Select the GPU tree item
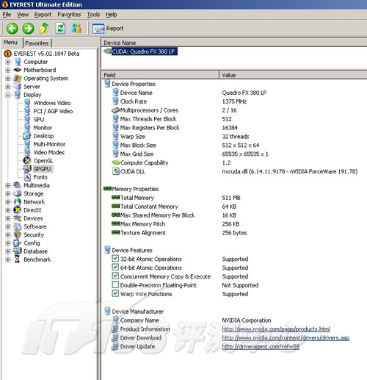Image resolution: width=367 pixels, height=380 pixels. click(x=39, y=120)
